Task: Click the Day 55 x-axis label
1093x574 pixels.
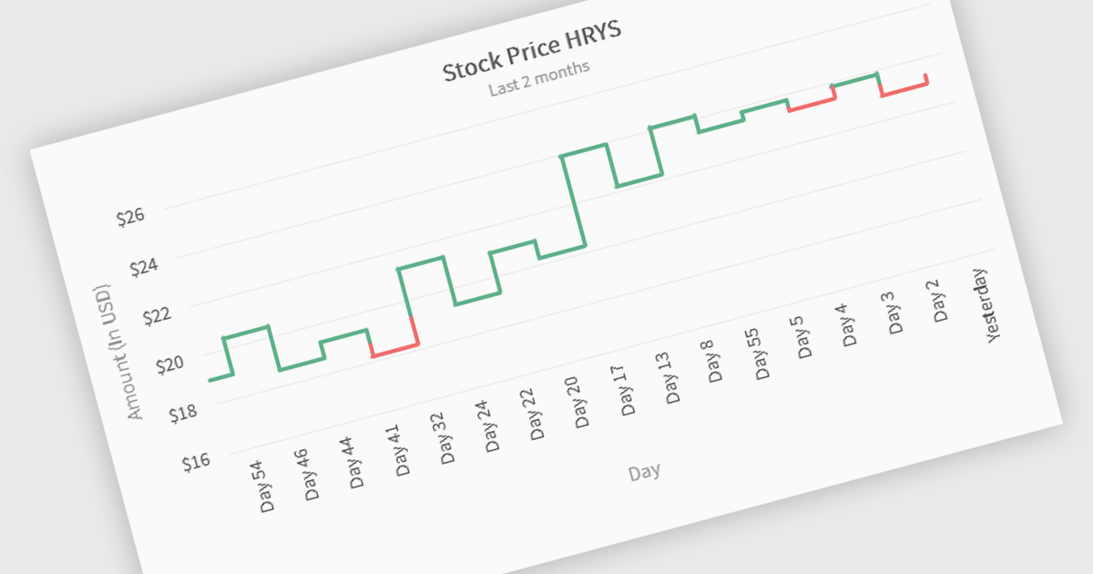Action: 758,353
